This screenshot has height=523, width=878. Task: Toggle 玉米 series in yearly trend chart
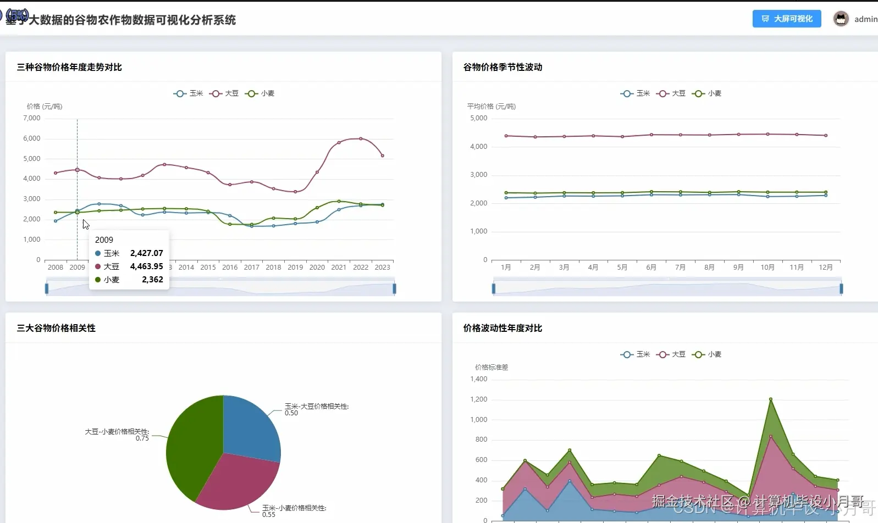[x=188, y=93]
